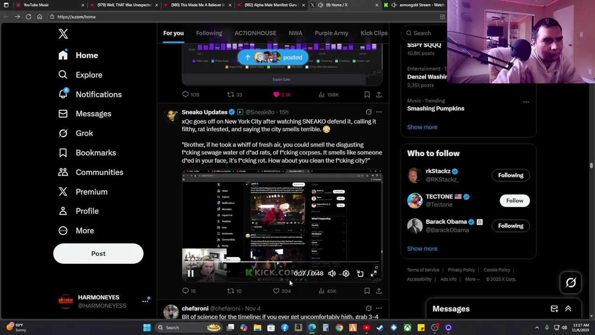This screenshot has width=595, height=335.
Task: Repost the post with 10 reposts
Action: pyautogui.click(x=234, y=291)
